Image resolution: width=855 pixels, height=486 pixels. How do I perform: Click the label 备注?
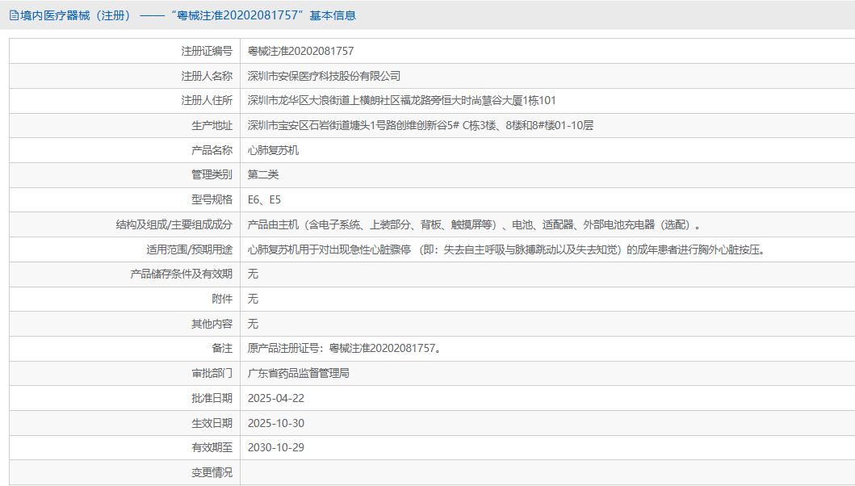coord(222,348)
